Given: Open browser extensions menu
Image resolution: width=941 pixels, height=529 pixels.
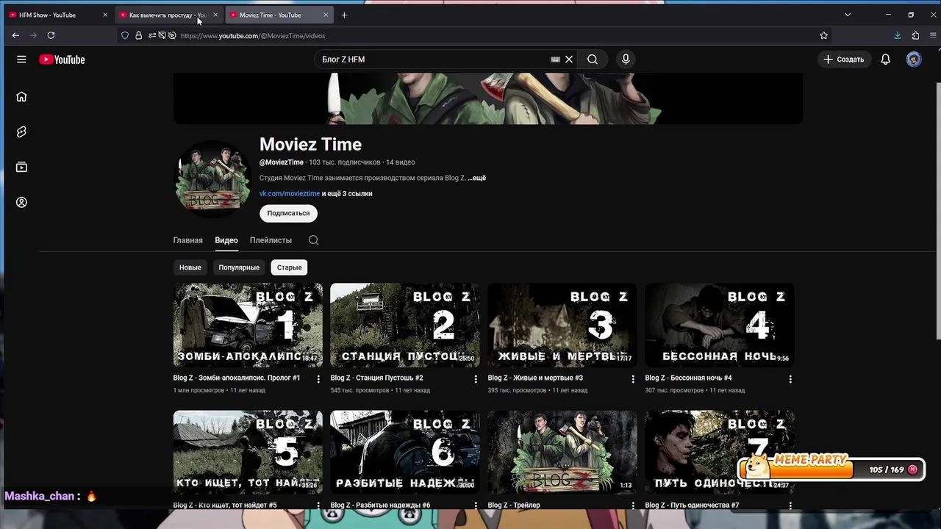Looking at the screenshot, I should coord(915,35).
